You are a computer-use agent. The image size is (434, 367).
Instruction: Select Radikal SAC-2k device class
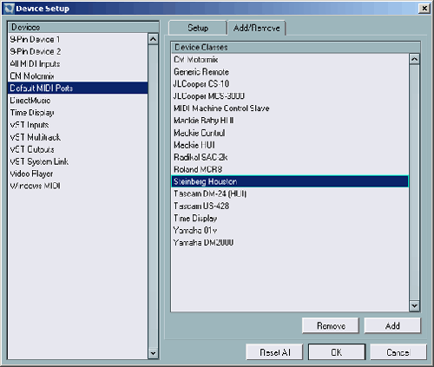pos(290,157)
